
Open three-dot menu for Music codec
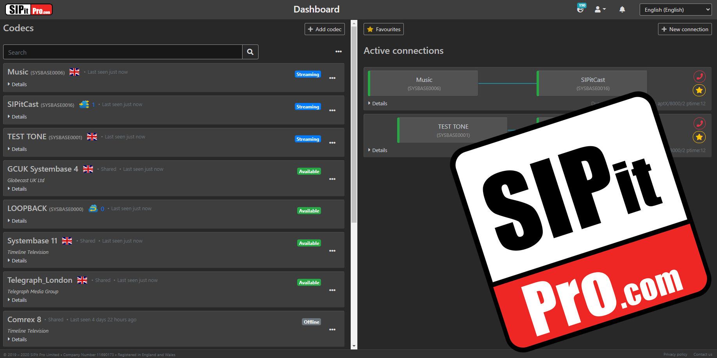332,78
